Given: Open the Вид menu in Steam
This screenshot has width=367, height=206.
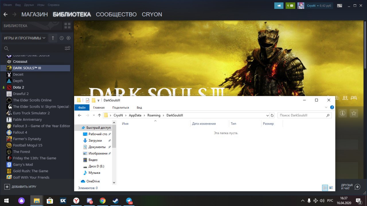Looking at the screenshot, I should click(x=18, y=5).
